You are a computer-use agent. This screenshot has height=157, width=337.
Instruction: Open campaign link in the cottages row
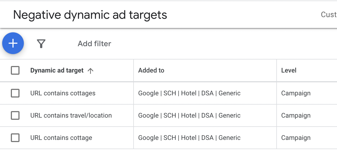click(189, 93)
